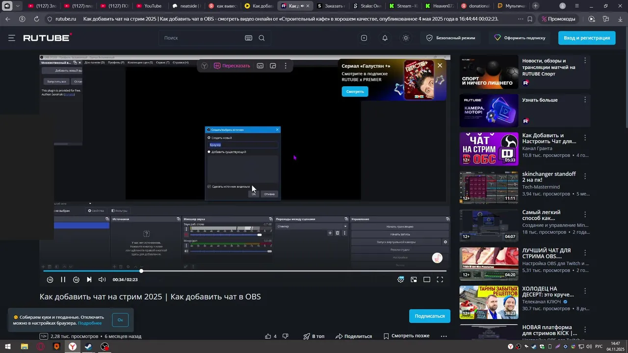Image resolution: width=628 pixels, height=353 pixels.
Task: Toggle subtitles icon next to Пересказать
Action: (260, 66)
